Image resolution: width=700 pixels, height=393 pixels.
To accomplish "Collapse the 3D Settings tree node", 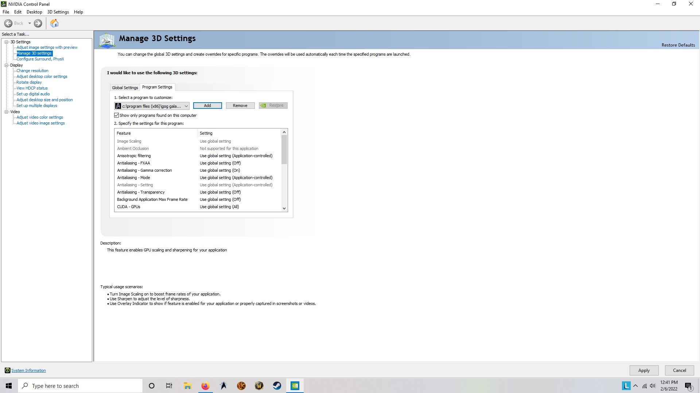I will (x=6, y=42).
